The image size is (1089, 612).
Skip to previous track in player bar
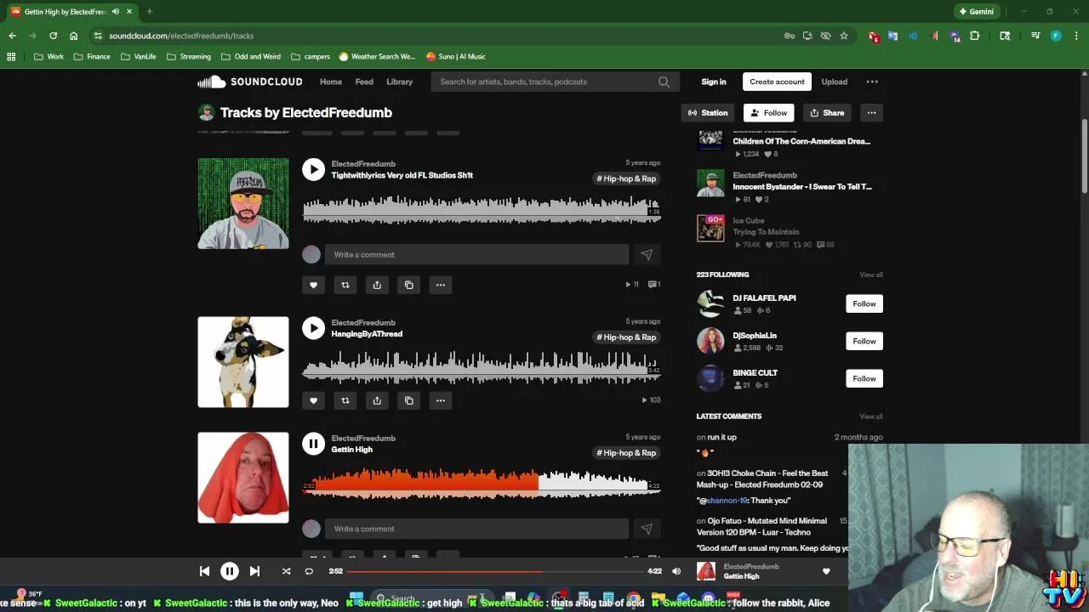204,571
